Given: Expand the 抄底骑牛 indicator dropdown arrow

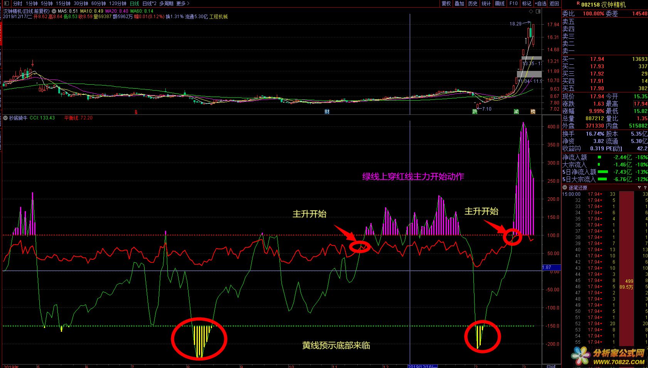Looking at the screenshot, I should 6,118.
